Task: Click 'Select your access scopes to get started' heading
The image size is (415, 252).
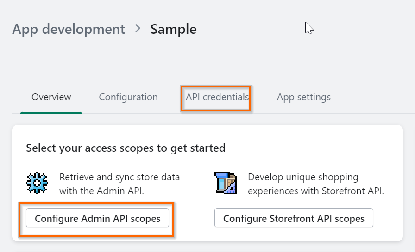Action: tap(126, 148)
